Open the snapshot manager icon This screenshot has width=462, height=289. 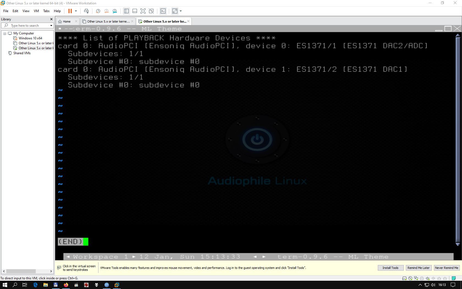tap(115, 11)
